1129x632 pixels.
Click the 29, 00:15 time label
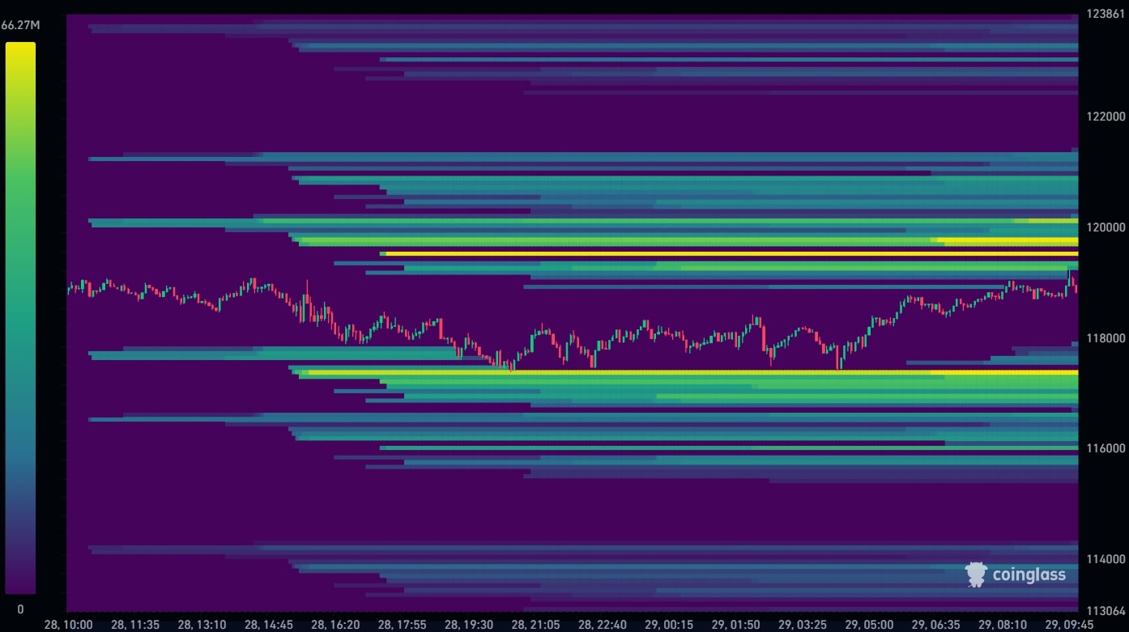[669, 625]
